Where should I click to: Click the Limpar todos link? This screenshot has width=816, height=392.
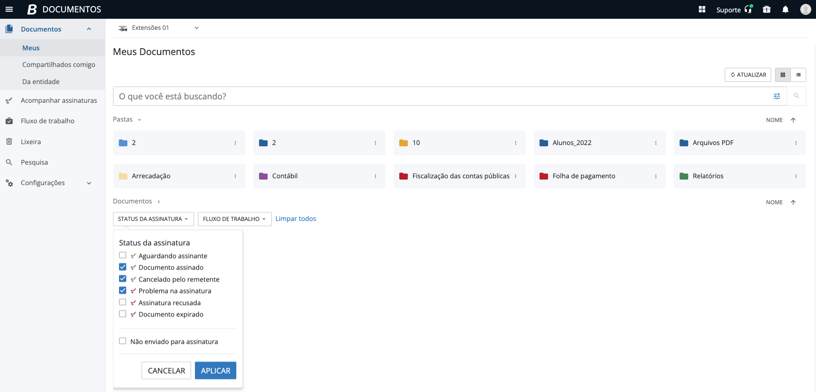coord(296,219)
